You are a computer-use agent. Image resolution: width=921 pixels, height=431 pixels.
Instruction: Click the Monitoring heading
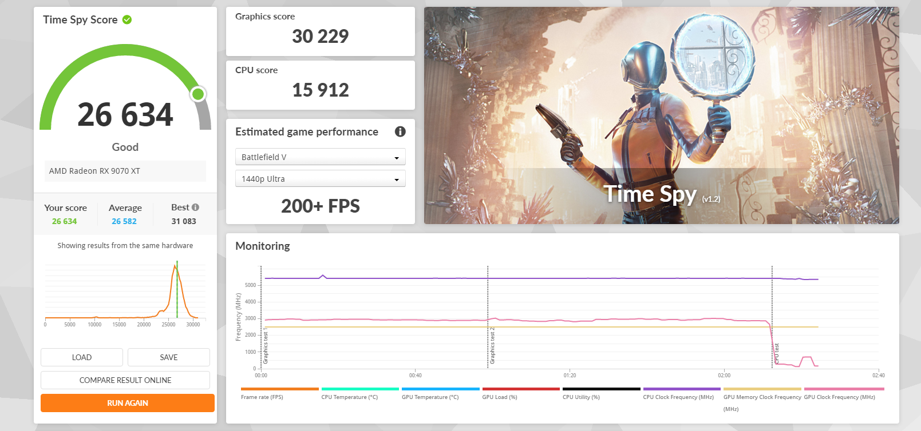[263, 246]
